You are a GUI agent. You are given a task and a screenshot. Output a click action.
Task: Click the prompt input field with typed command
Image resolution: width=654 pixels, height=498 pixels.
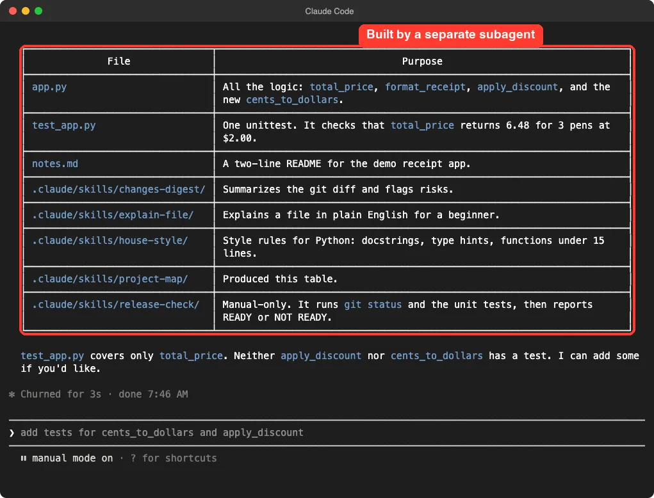[x=327, y=433]
